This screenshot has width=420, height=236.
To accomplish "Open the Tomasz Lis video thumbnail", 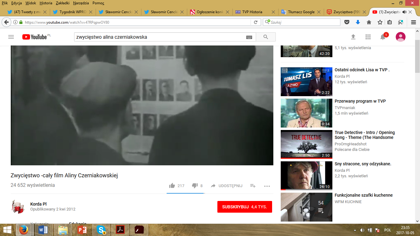I will coord(307,82).
